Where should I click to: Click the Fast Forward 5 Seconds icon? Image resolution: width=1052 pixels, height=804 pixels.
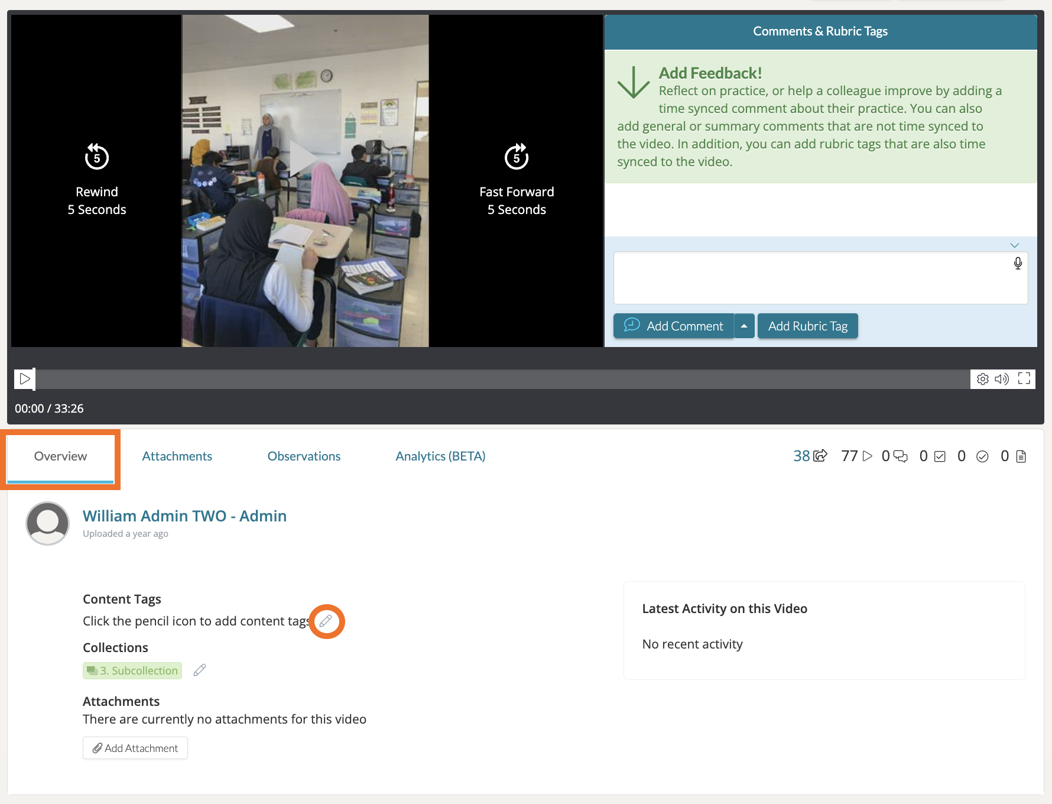coord(517,157)
